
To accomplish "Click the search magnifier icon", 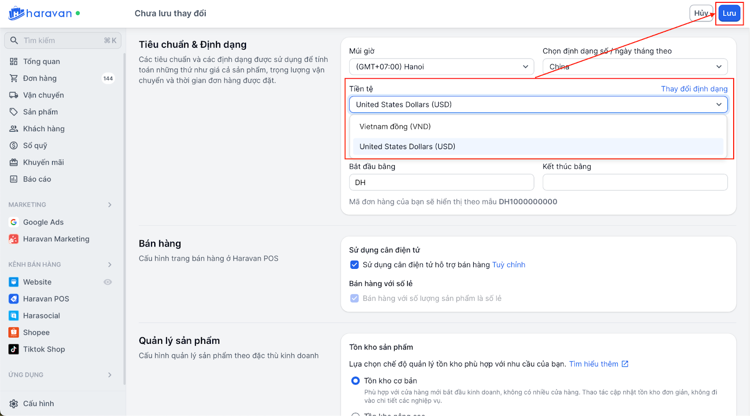I will pyautogui.click(x=14, y=40).
